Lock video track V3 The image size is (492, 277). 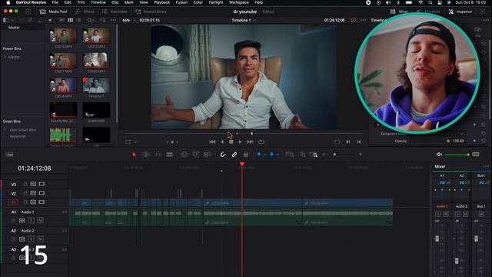click(x=25, y=184)
